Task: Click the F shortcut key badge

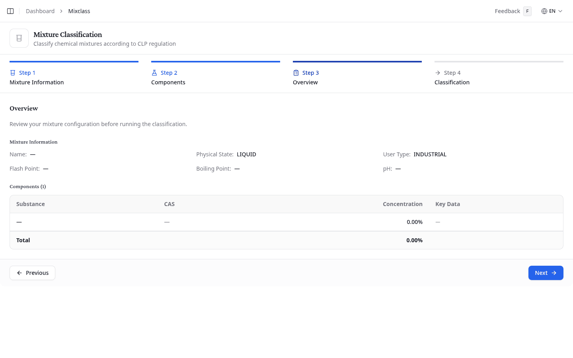Action: click(x=527, y=11)
